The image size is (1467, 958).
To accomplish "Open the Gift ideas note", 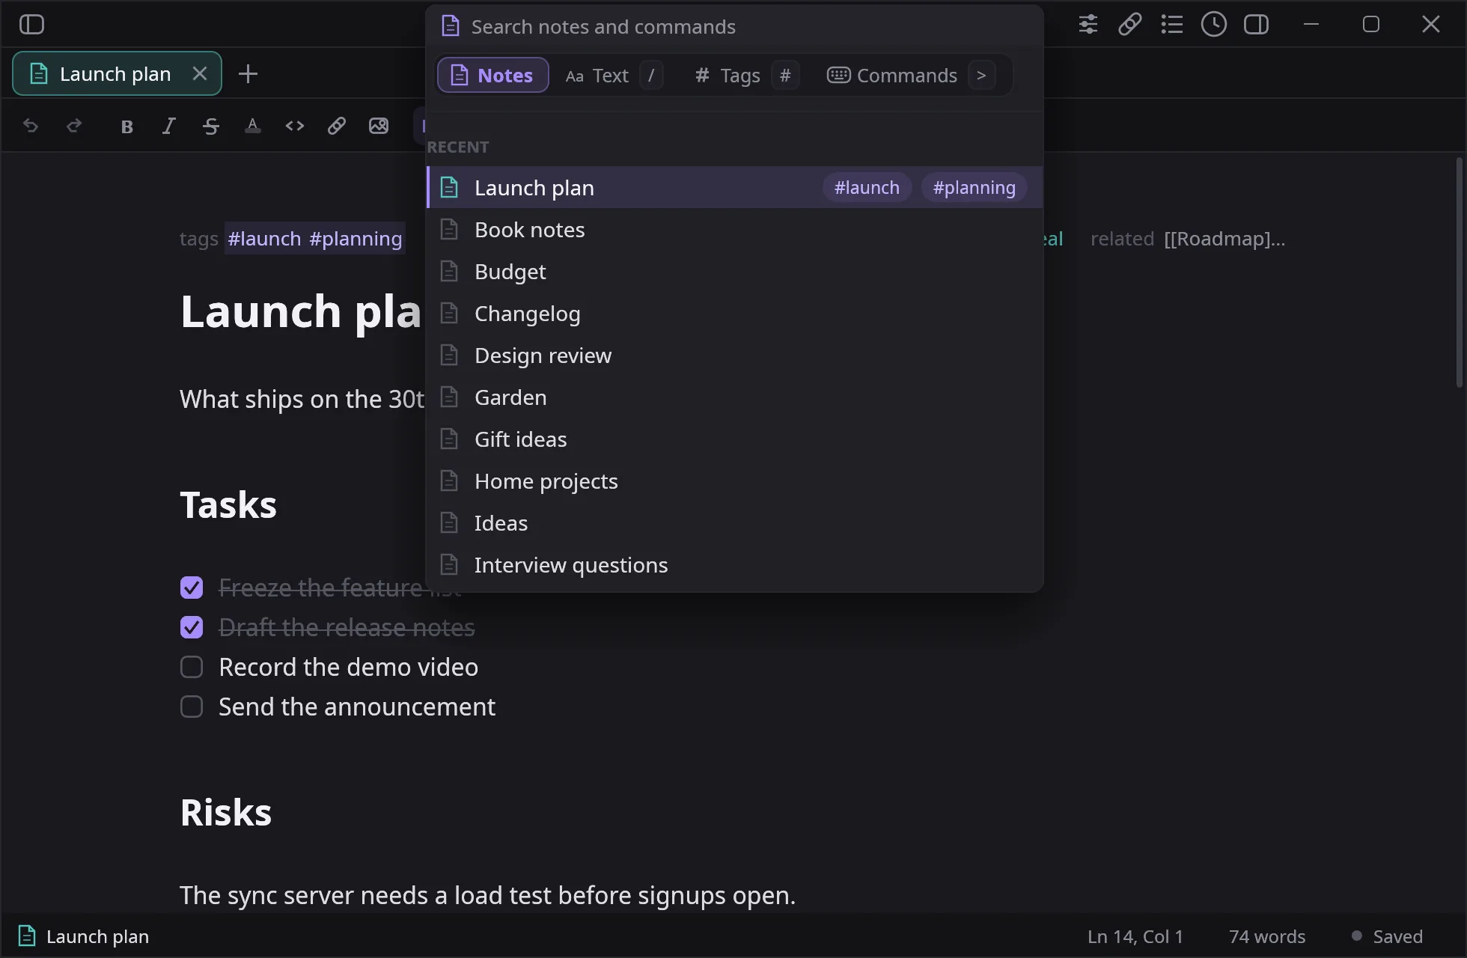I will 734,439.
